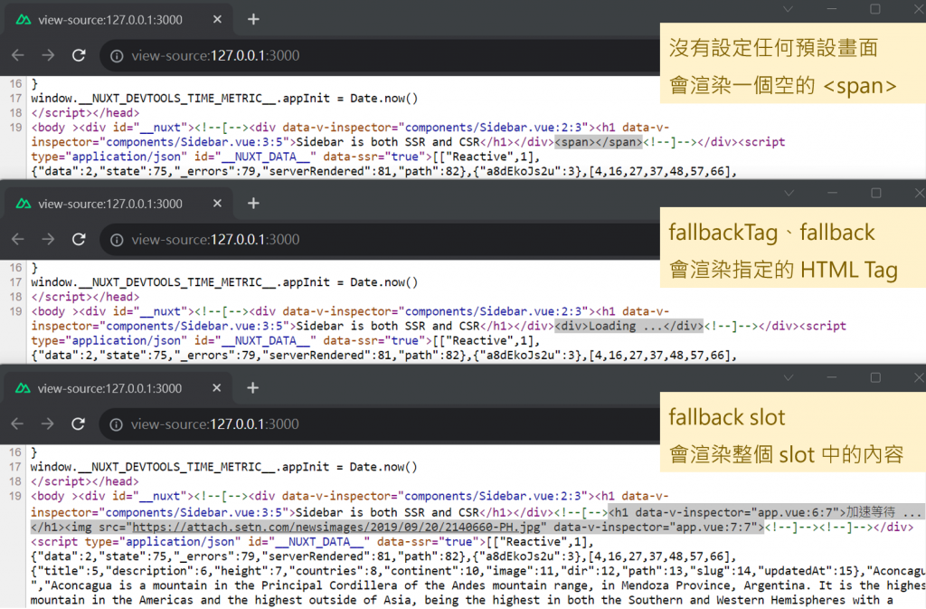926x609 pixels.
Task: Reload the page in the bottom browser window
Action: click(78, 424)
